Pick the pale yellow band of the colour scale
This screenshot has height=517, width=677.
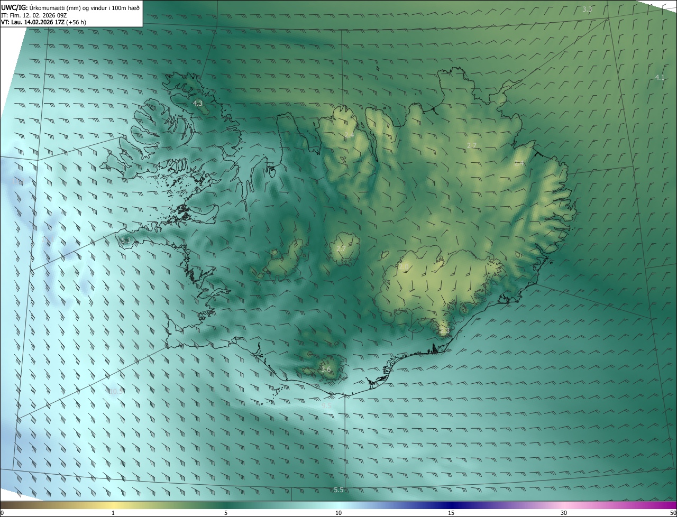click(x=113, y=505)
